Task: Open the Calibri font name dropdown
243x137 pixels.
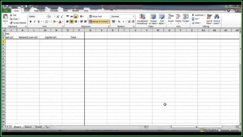Action: (x=47, y=17)
